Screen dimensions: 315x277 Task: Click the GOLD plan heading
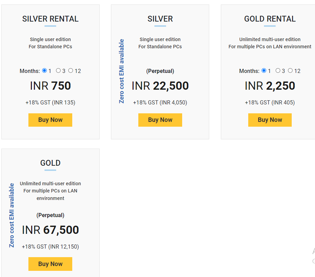pyautogui.click(x=50, y=163)
